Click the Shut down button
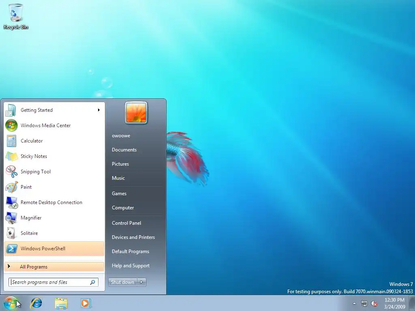Screen dimensions: 415x311 [123, 282]
